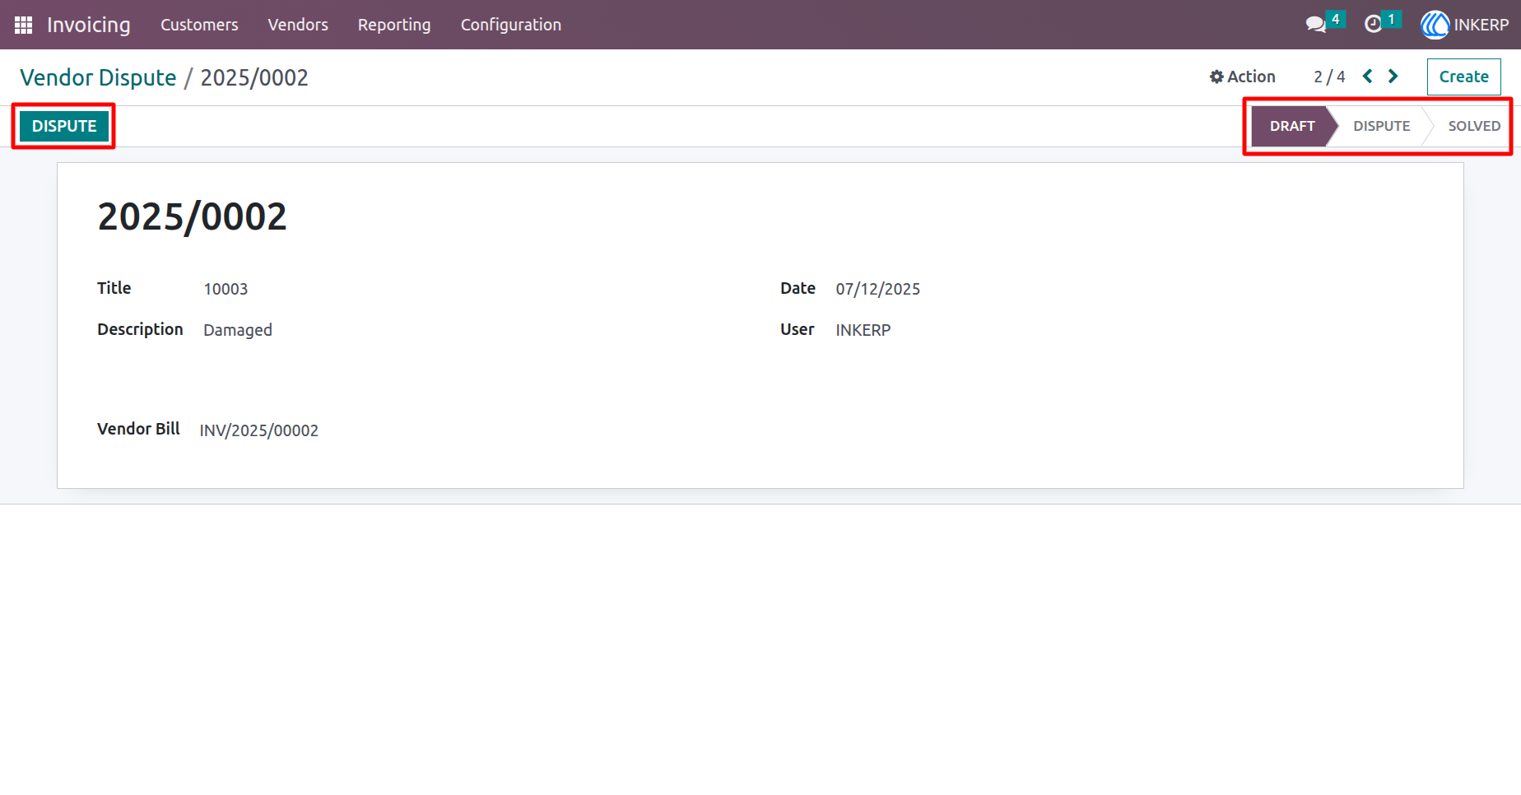
Task: Open the apps grid menu icon
Action: tap(23, 25)
